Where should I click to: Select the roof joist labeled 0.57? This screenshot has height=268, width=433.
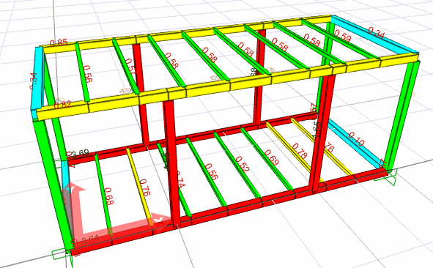(125, 67)
